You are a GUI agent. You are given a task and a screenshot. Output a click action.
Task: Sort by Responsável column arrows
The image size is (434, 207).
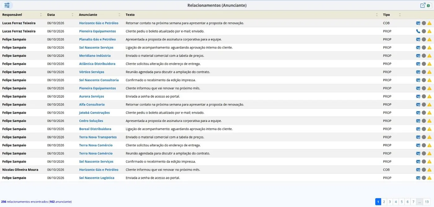(x=41, y=15)
